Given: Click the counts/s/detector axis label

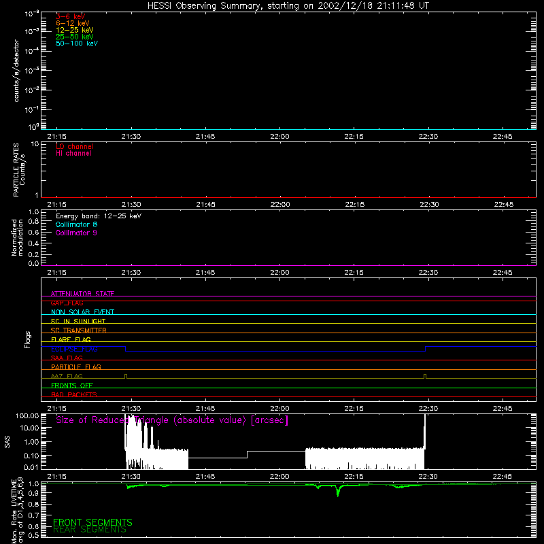Looking at the screenshot, I should [16, 71].
